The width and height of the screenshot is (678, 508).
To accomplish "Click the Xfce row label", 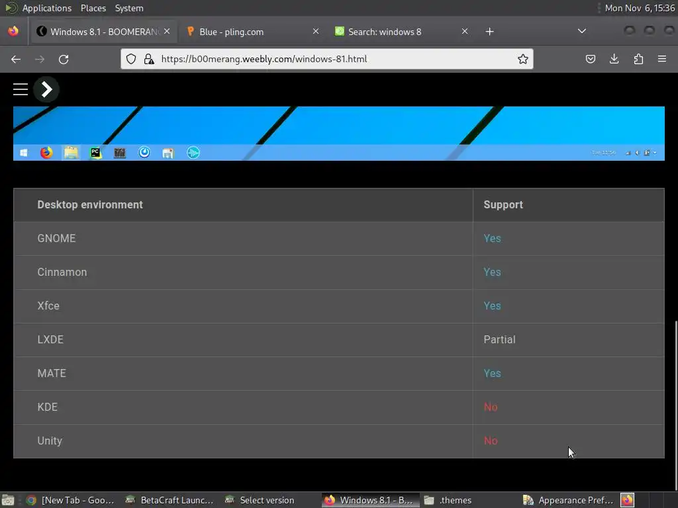I will pyautogui.click(x=48, y=306).
